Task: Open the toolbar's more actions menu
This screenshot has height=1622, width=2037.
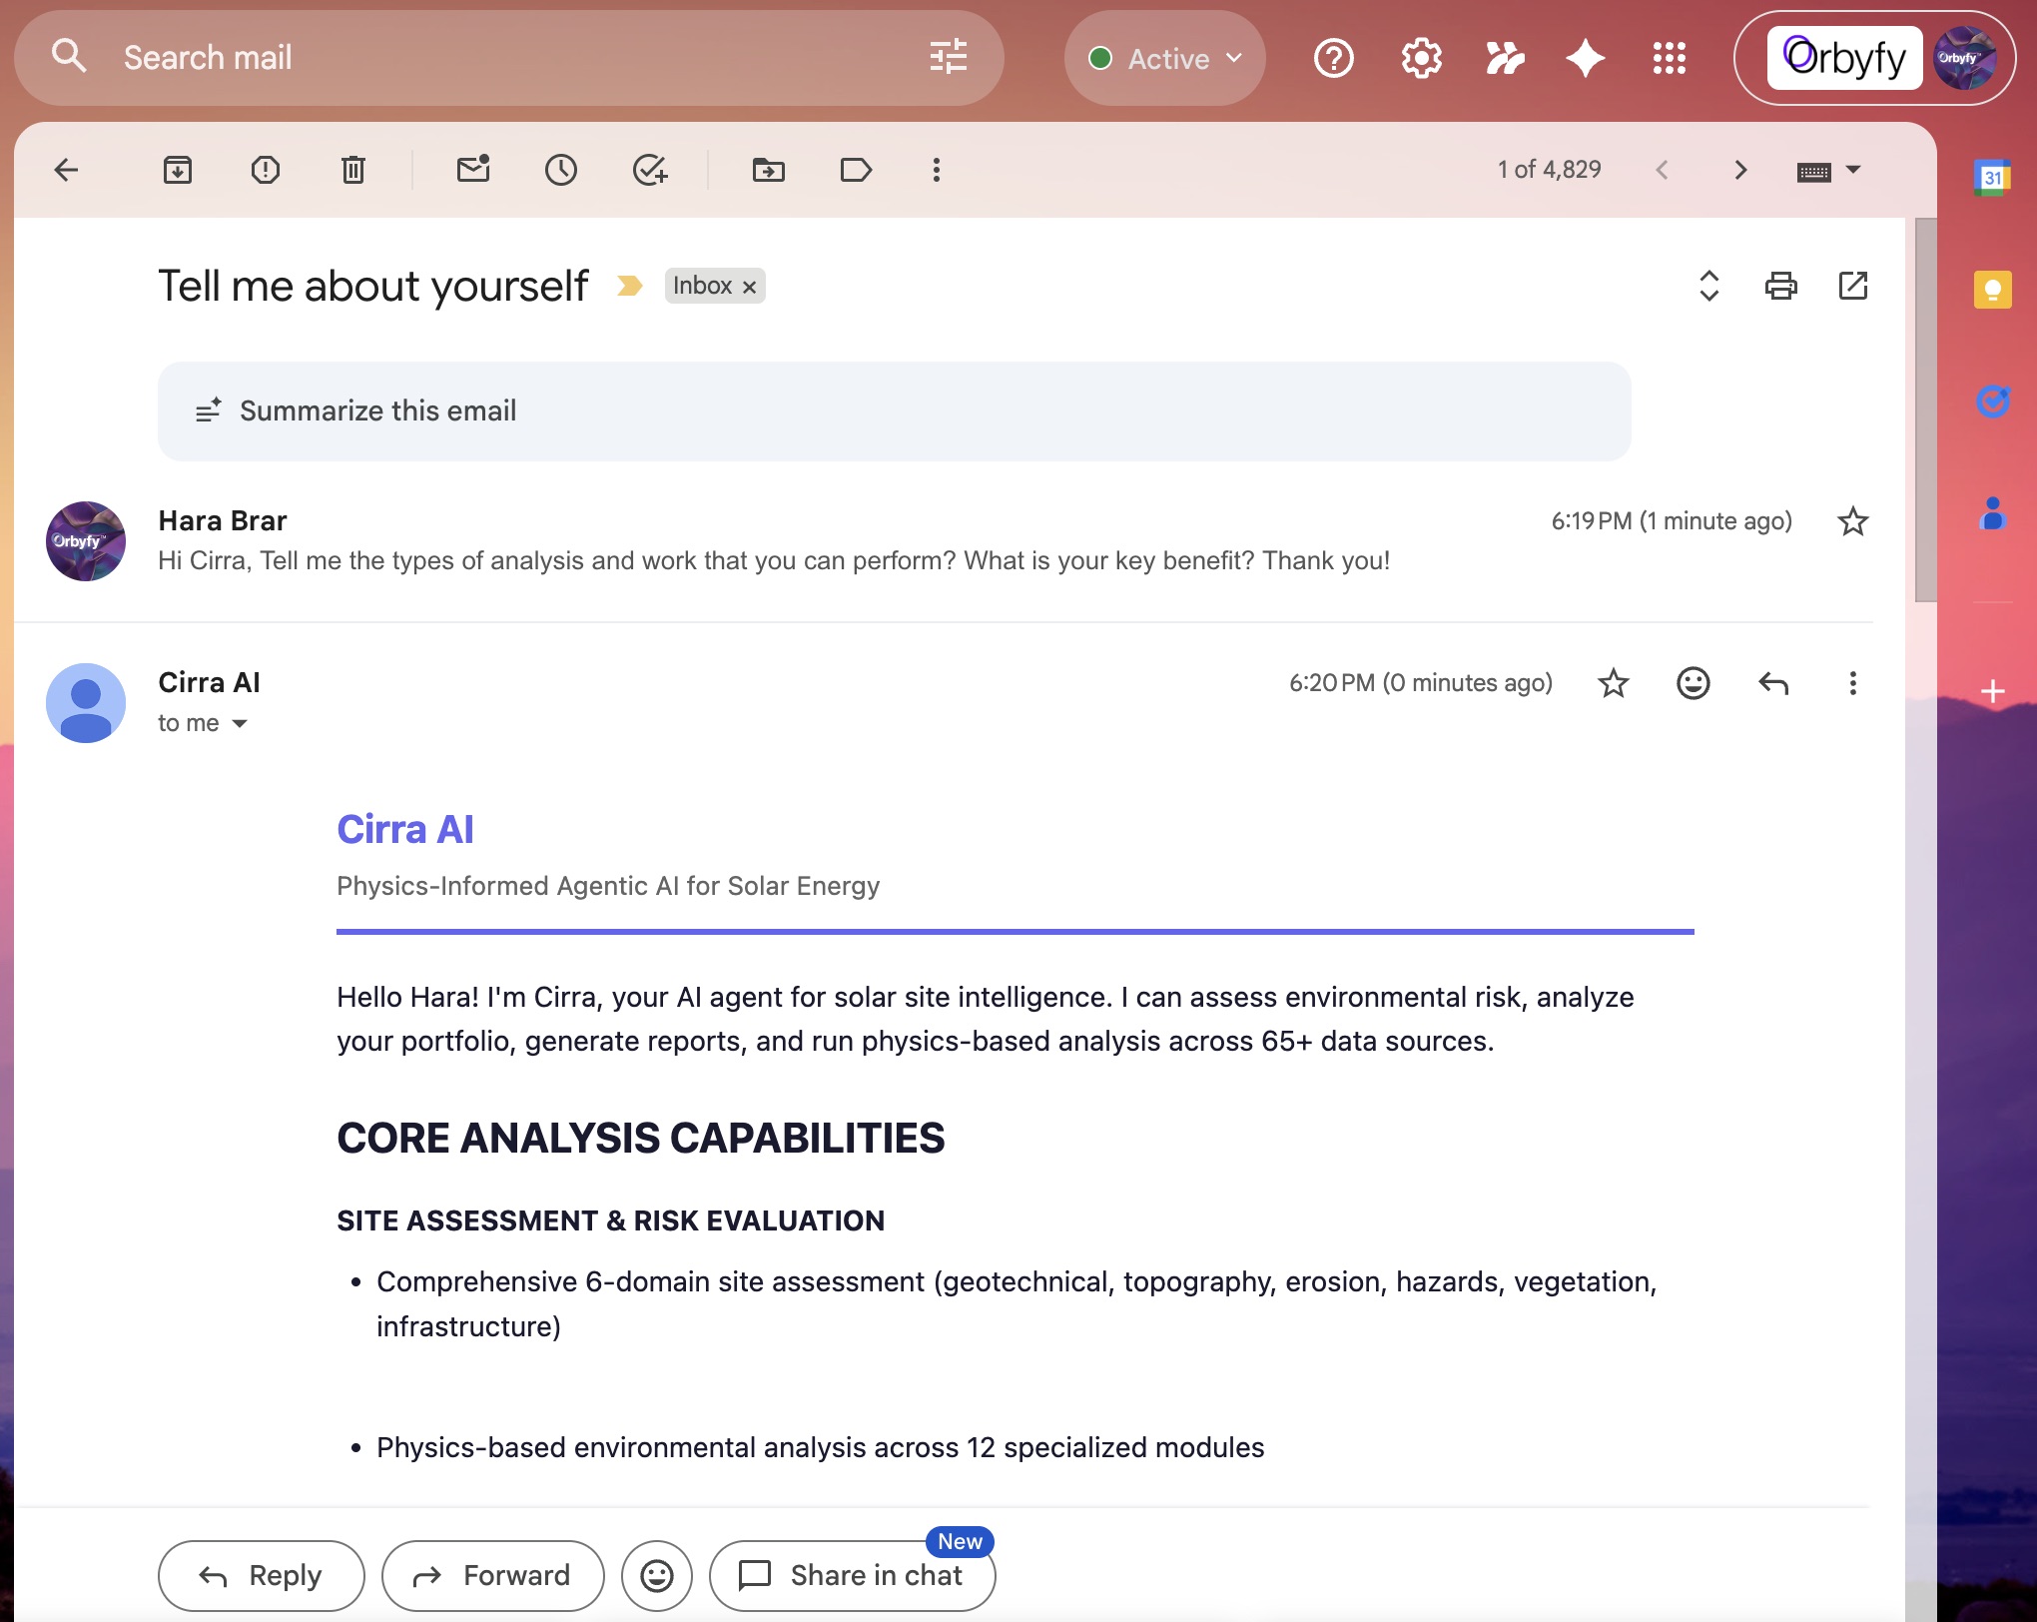Action: click(x=936, y=170)
